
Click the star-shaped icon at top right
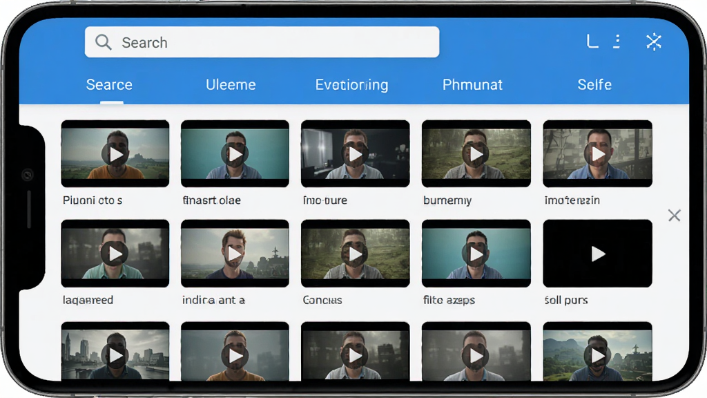(x=653, y=42)
